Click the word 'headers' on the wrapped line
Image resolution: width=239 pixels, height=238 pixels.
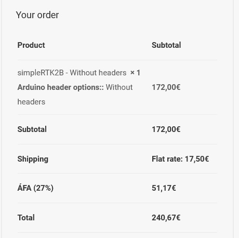pyautogui.click(x=31, y=102)
